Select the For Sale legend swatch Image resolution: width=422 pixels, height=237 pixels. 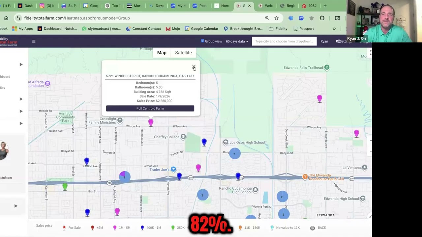64,228
